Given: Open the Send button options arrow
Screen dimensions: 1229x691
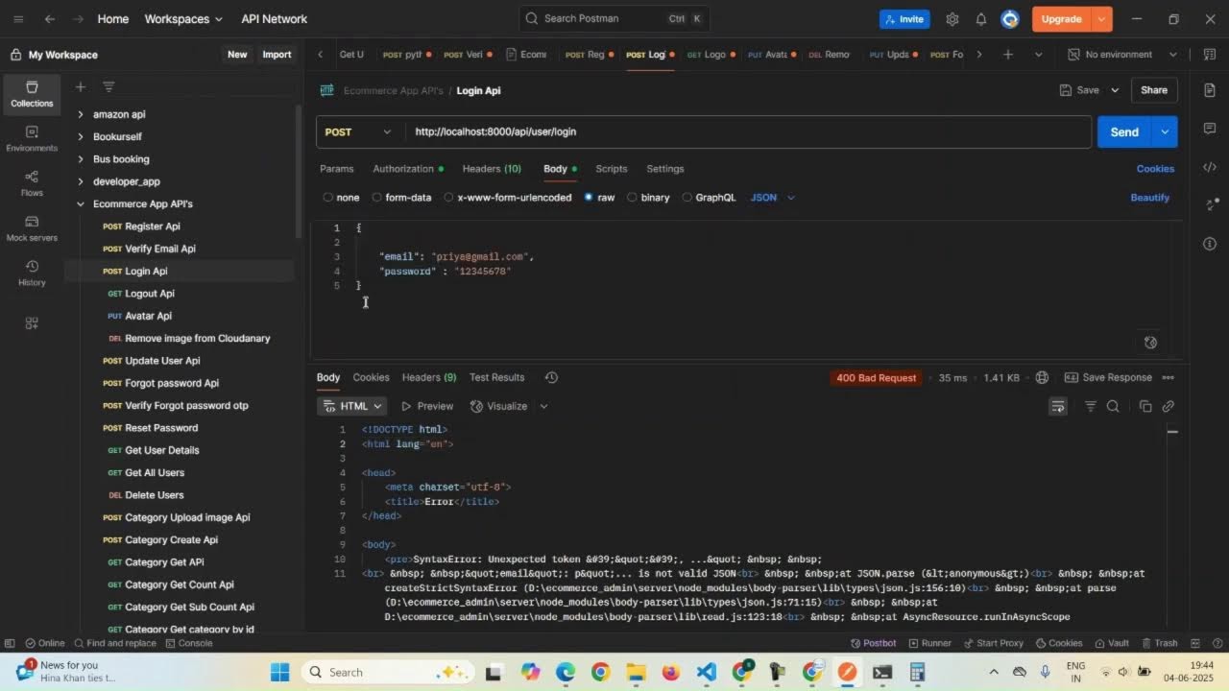Looking at the screenshot, I should [1165, 131].
